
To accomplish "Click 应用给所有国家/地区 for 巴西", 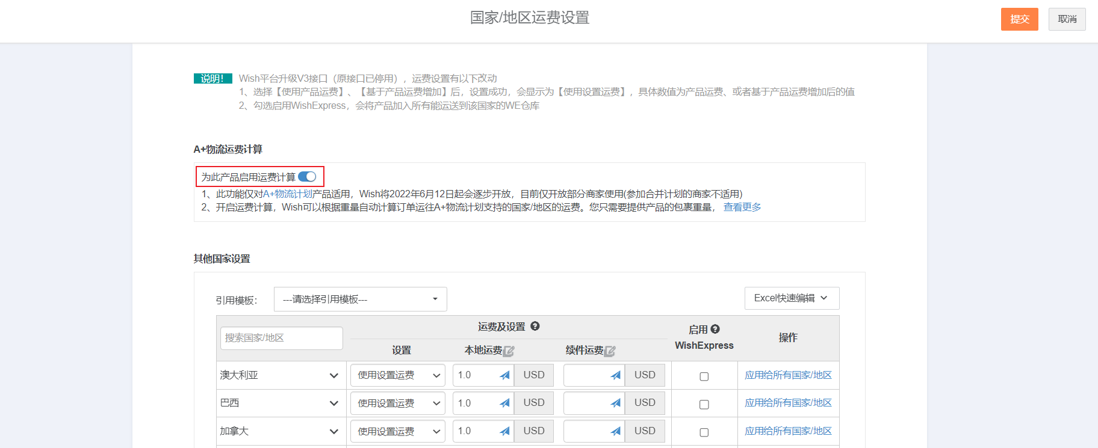I will pyautogui.click(x=788, y=402).
